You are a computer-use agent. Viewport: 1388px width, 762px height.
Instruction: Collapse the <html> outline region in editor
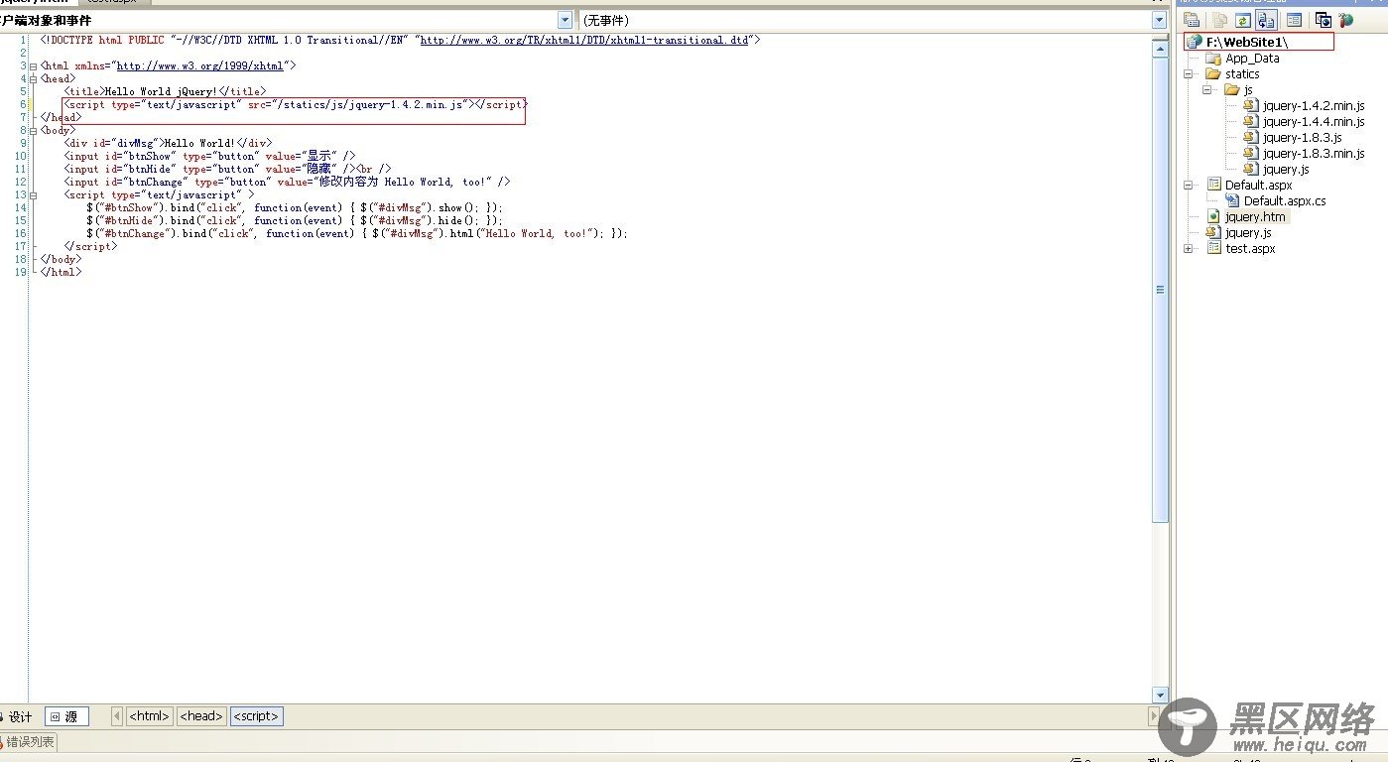point(35,65)
